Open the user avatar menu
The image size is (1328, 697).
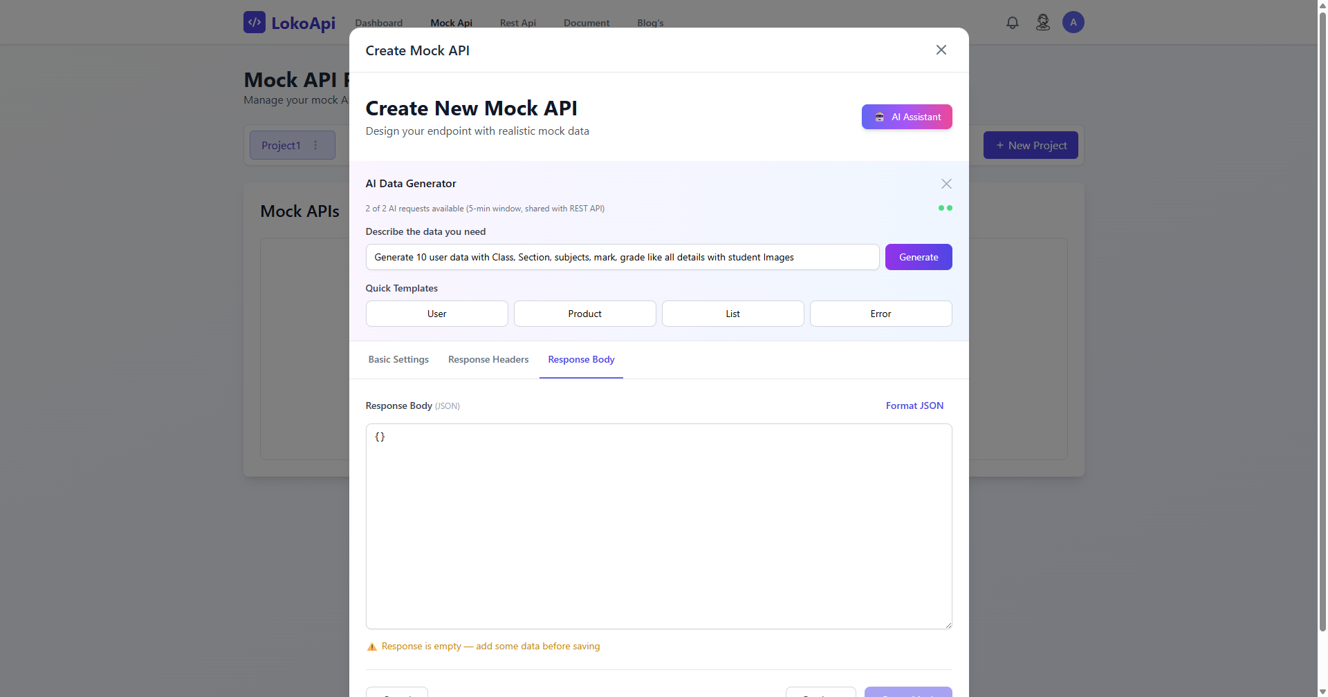pos(1073,22)
